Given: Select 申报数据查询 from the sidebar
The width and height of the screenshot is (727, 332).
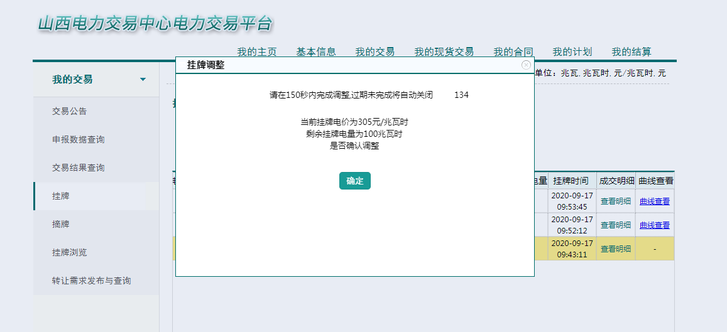Looking at the screenshot, I should [x=79, y=139].
